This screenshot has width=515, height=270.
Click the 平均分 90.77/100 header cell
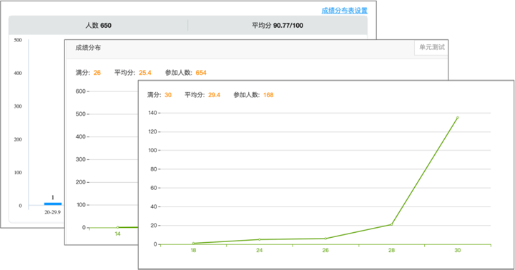tap(278, 25)
